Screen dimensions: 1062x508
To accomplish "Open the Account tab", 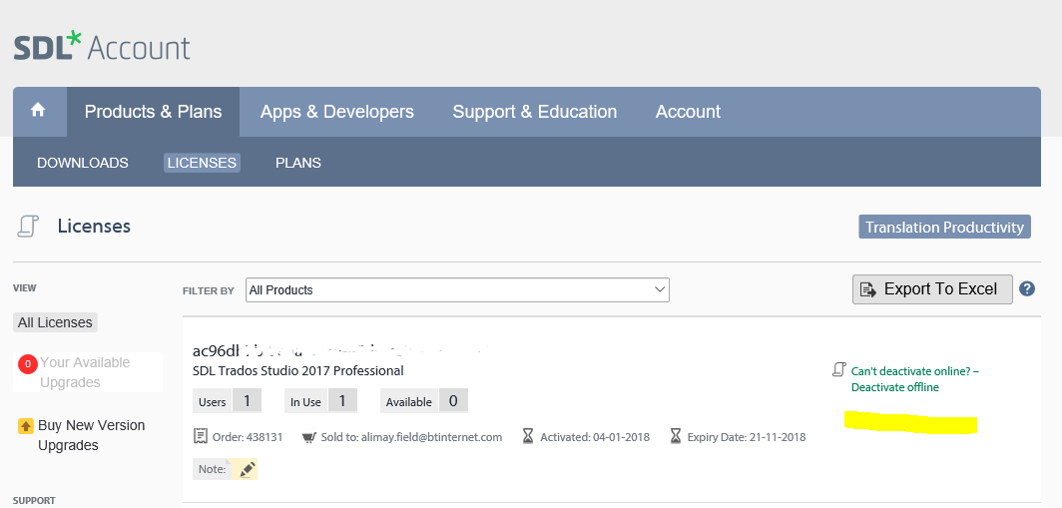I will coord(688,112).
